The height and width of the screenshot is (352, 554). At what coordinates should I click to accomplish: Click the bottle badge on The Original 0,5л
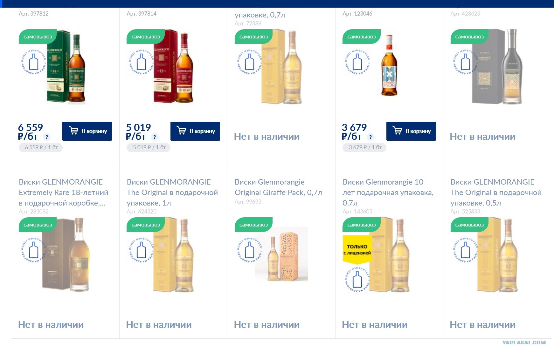pyautogui.click(x=465, y=250)
